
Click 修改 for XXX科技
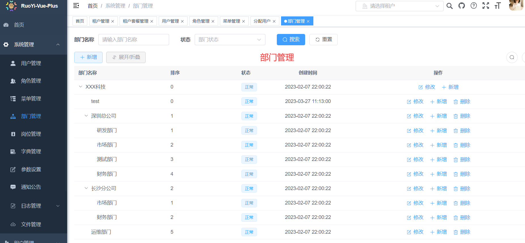427,87
